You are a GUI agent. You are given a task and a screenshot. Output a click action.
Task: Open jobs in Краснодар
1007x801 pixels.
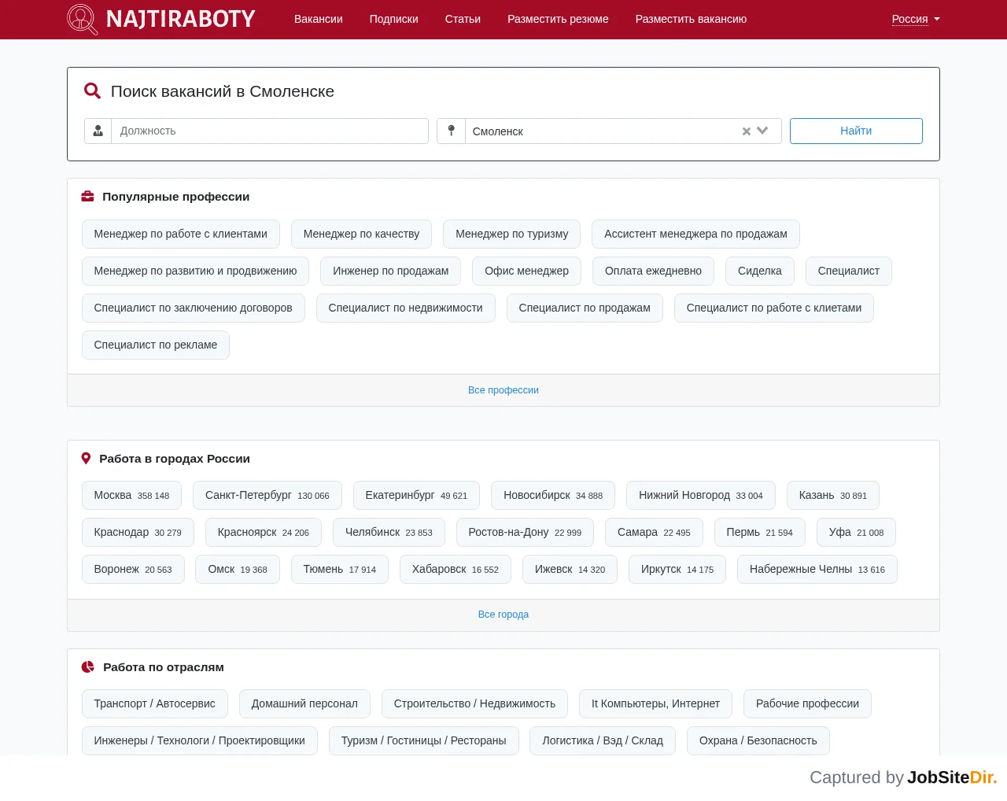[x=138, y=532]
